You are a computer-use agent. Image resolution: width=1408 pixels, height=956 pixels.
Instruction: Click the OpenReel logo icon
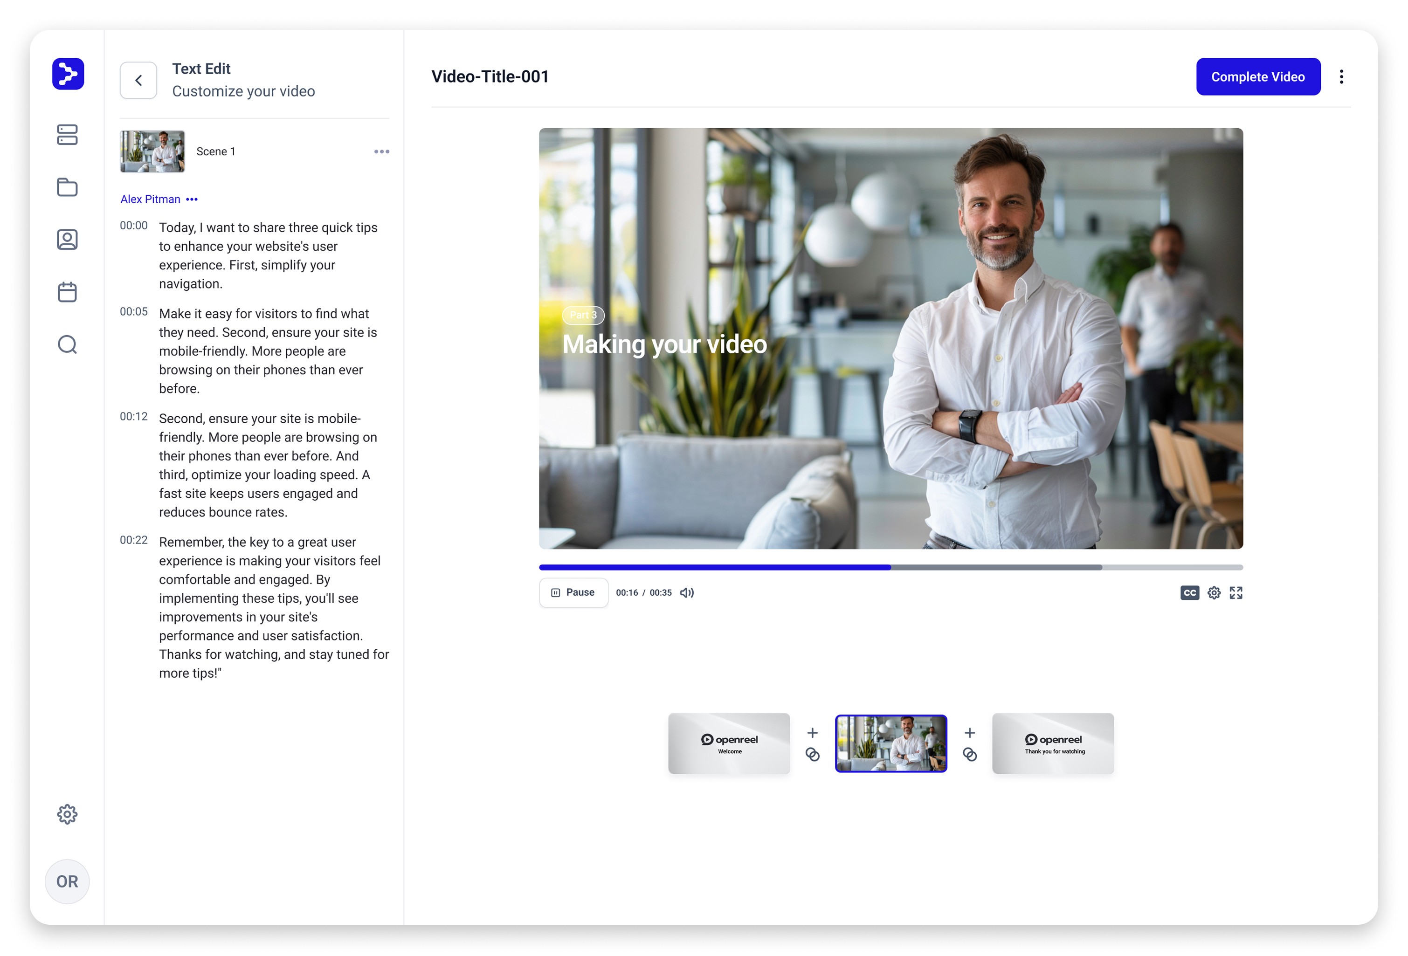[x=68, y=74]
